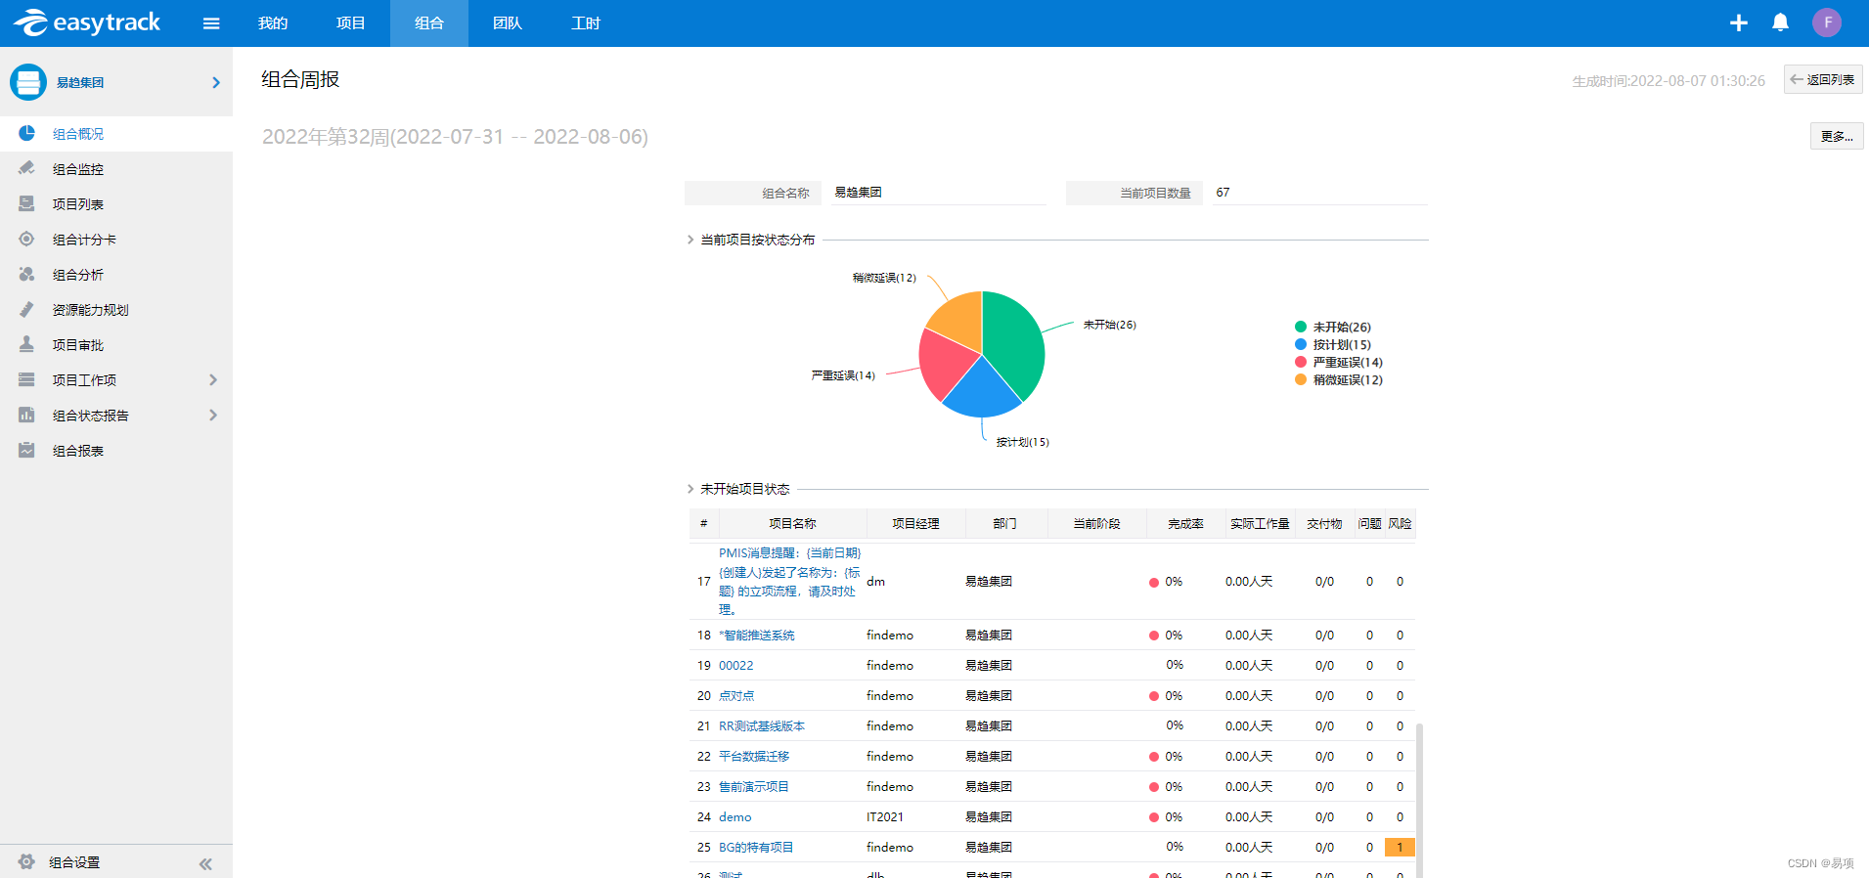The width and height of the screenshot is (1869, 878).
Task: Toggle 未开始 legend item in chart
Action: point(1331,327)
